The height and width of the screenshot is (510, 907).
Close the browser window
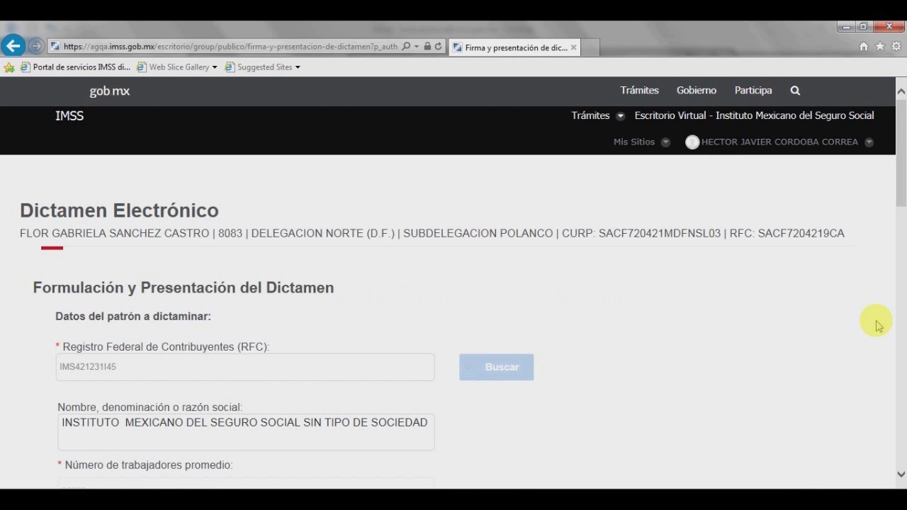tap(889, 27)
